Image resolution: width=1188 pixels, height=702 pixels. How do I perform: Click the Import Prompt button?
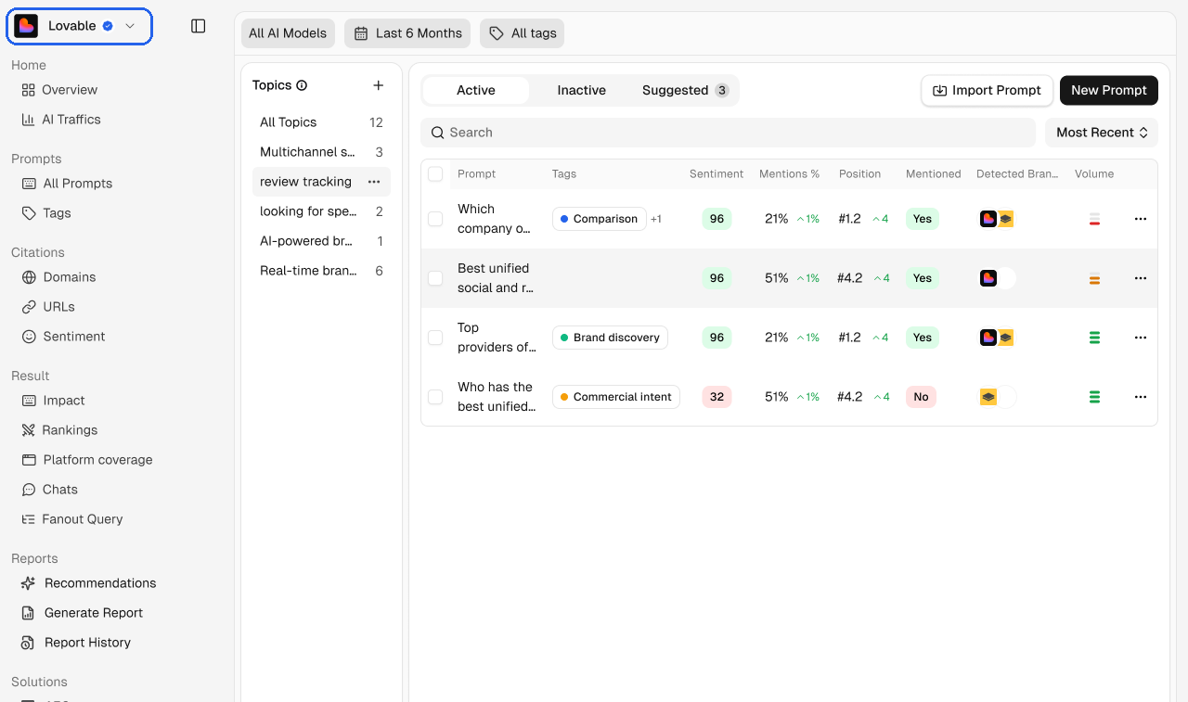[987, 90]
